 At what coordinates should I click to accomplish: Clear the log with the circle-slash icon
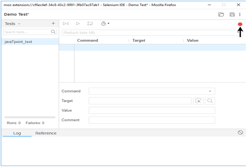[240, 133]
